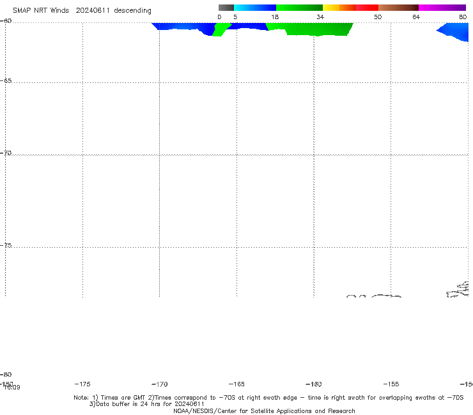The height and width of the screenshot is (415, 473).
Task: Click the gray segment of the wind color bar
Action: click(x=226, y=8)
